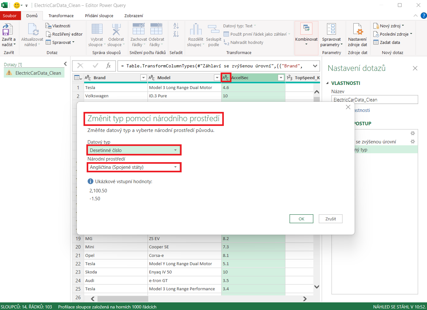Open the Národní prostředí dropdown
The image size is (427, 310).
(134, 167)
